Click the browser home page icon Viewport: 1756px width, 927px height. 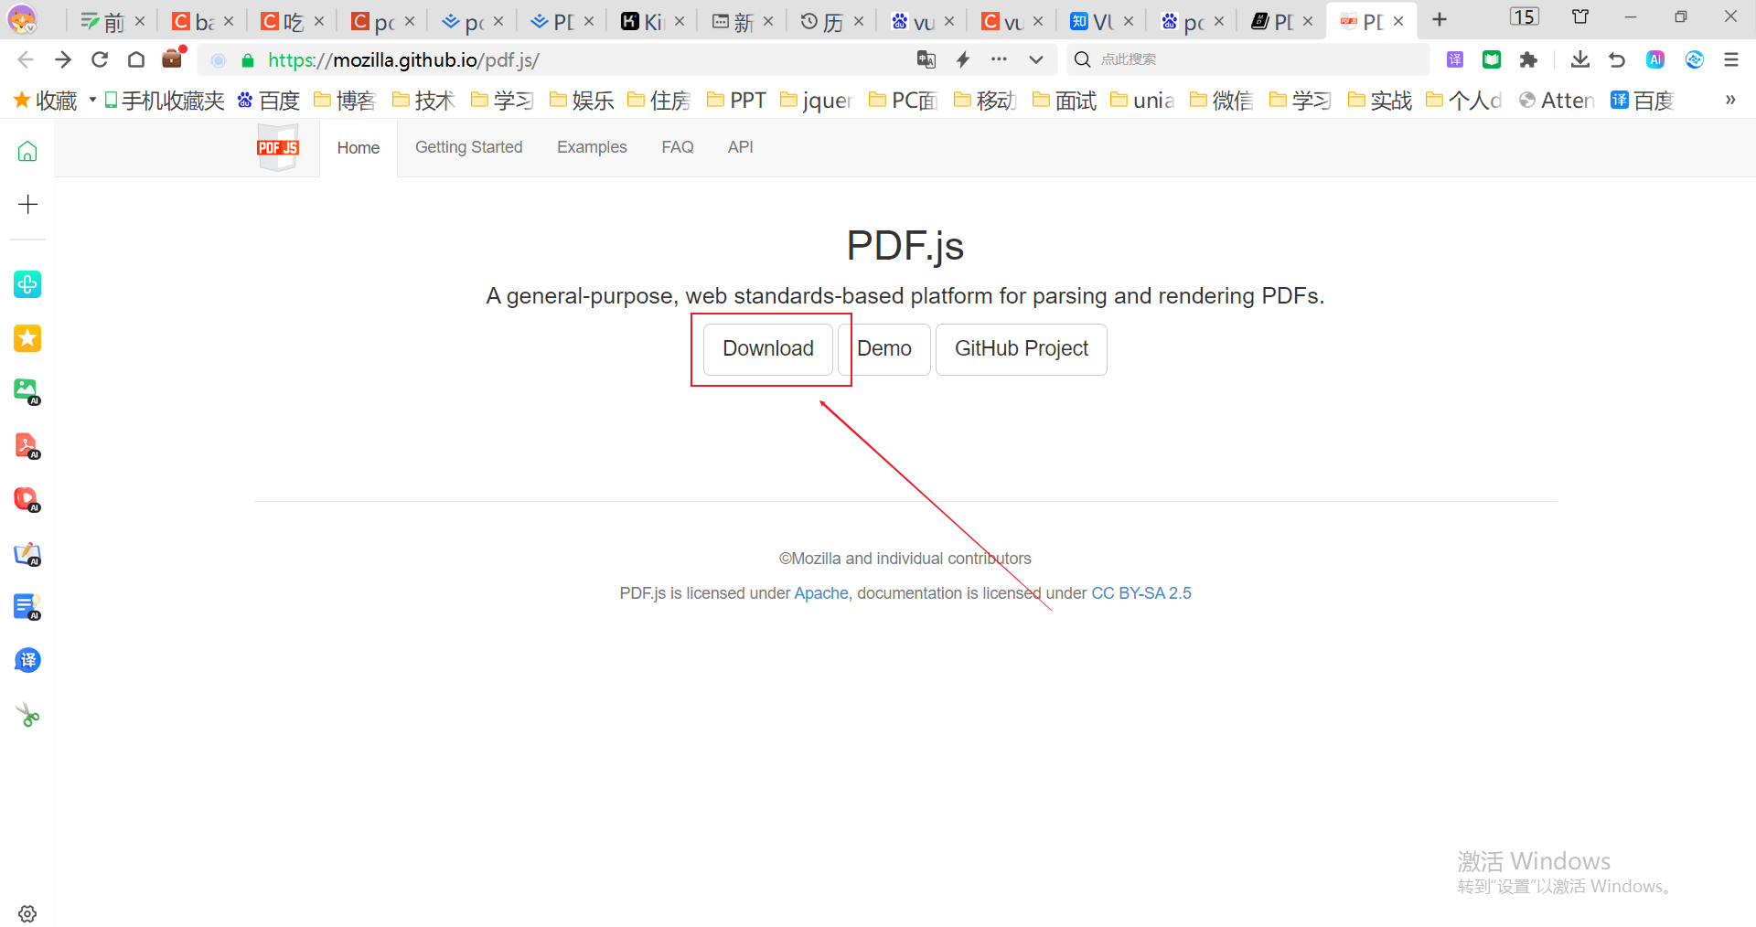(136, 60)
